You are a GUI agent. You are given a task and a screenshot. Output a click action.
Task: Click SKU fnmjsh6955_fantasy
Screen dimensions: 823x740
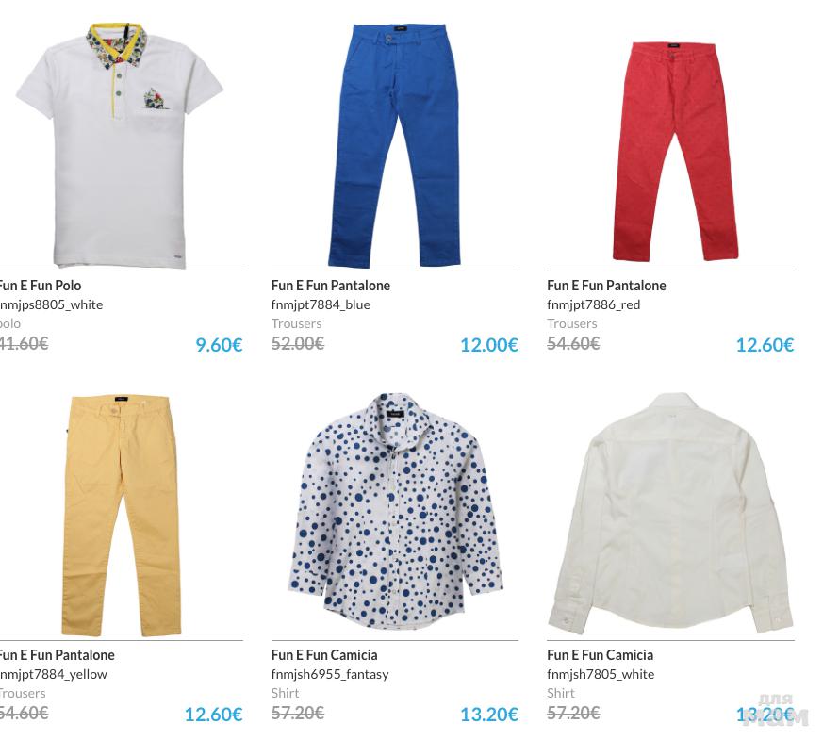[x=330, y=674]
